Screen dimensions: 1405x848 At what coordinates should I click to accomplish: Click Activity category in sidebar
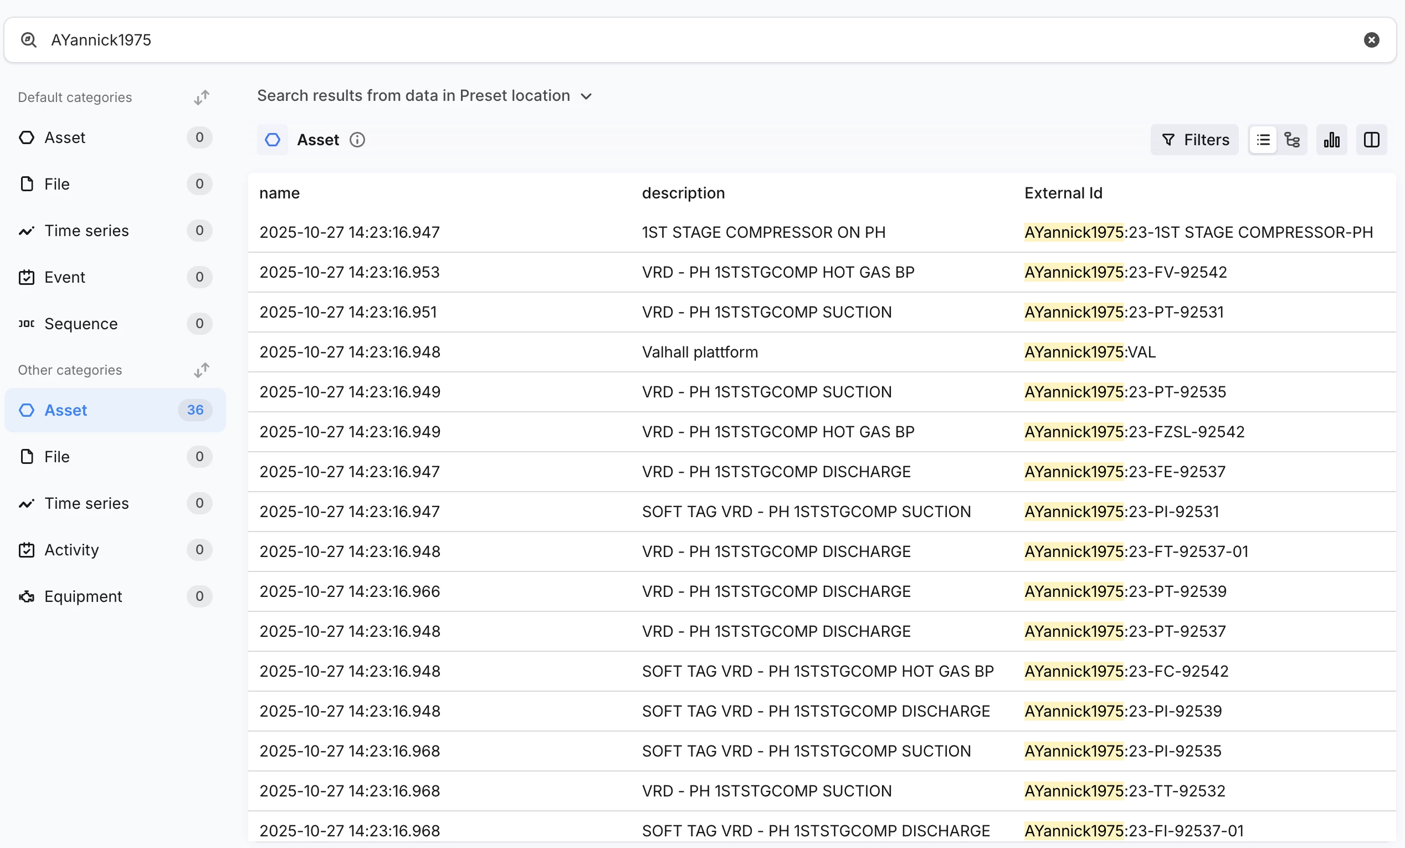point(71,550)
